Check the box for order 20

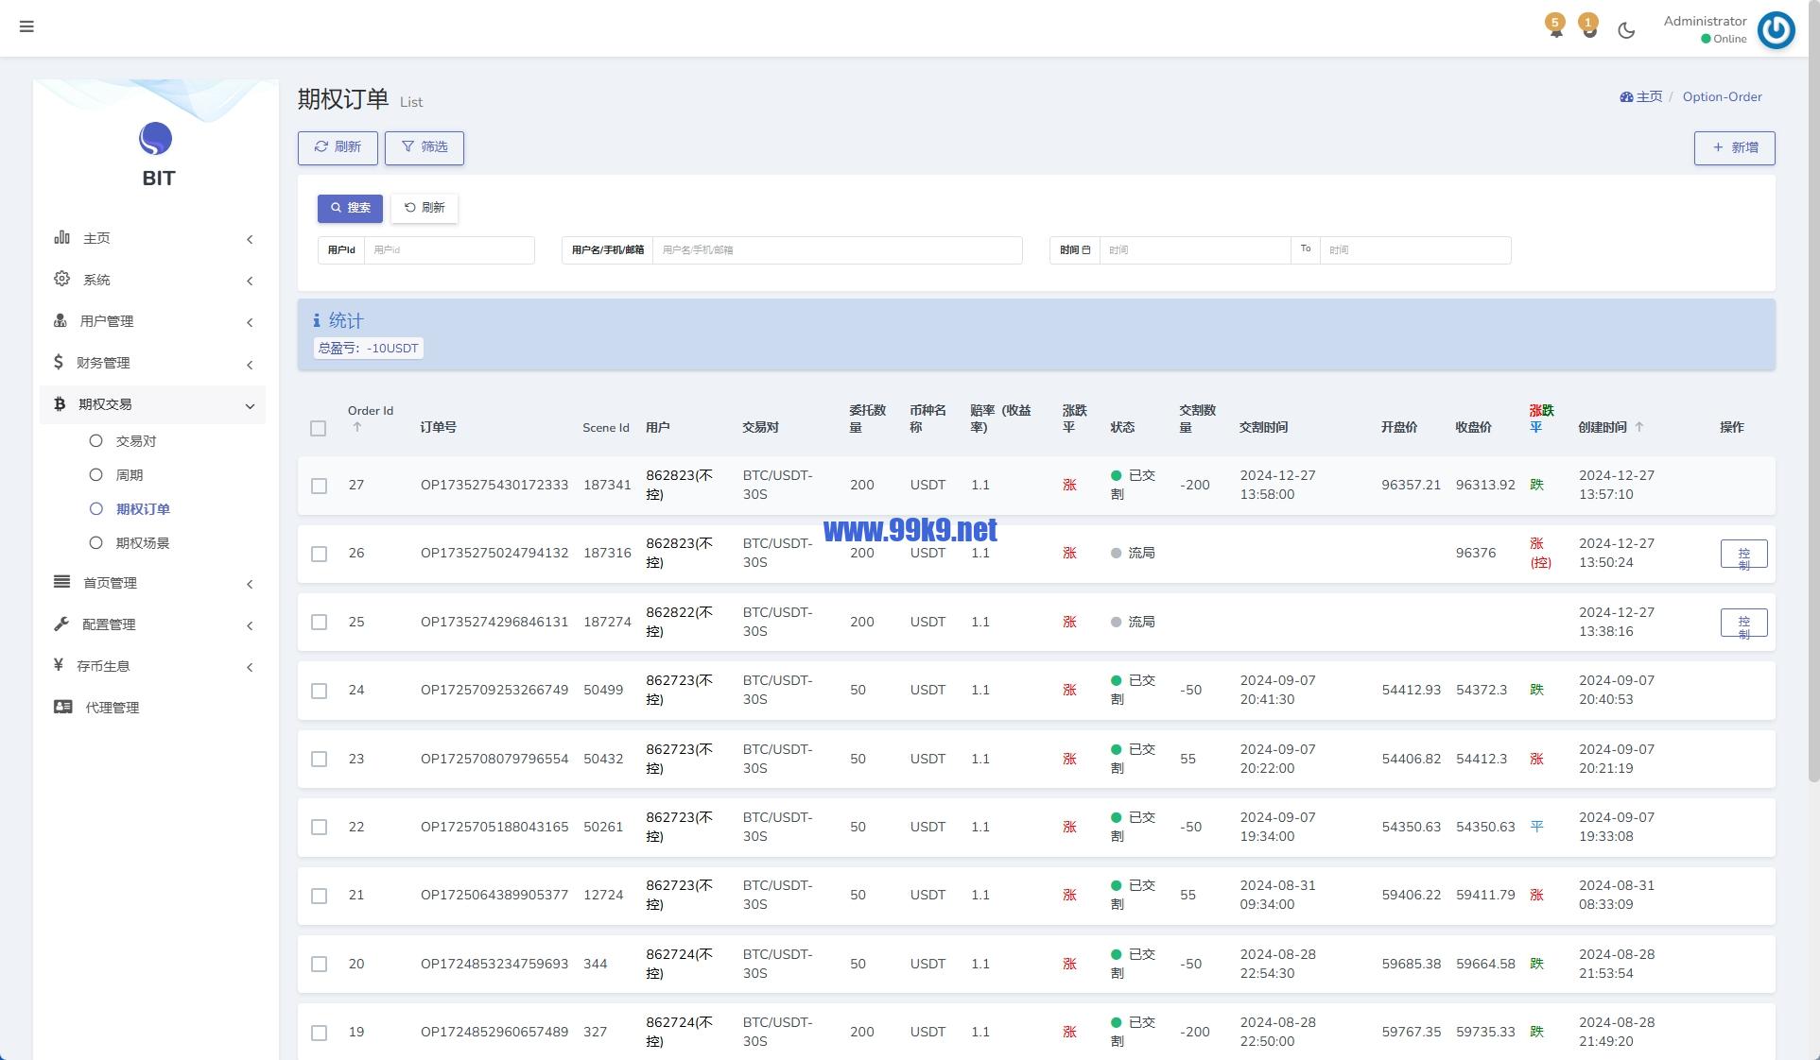(320, 964)
